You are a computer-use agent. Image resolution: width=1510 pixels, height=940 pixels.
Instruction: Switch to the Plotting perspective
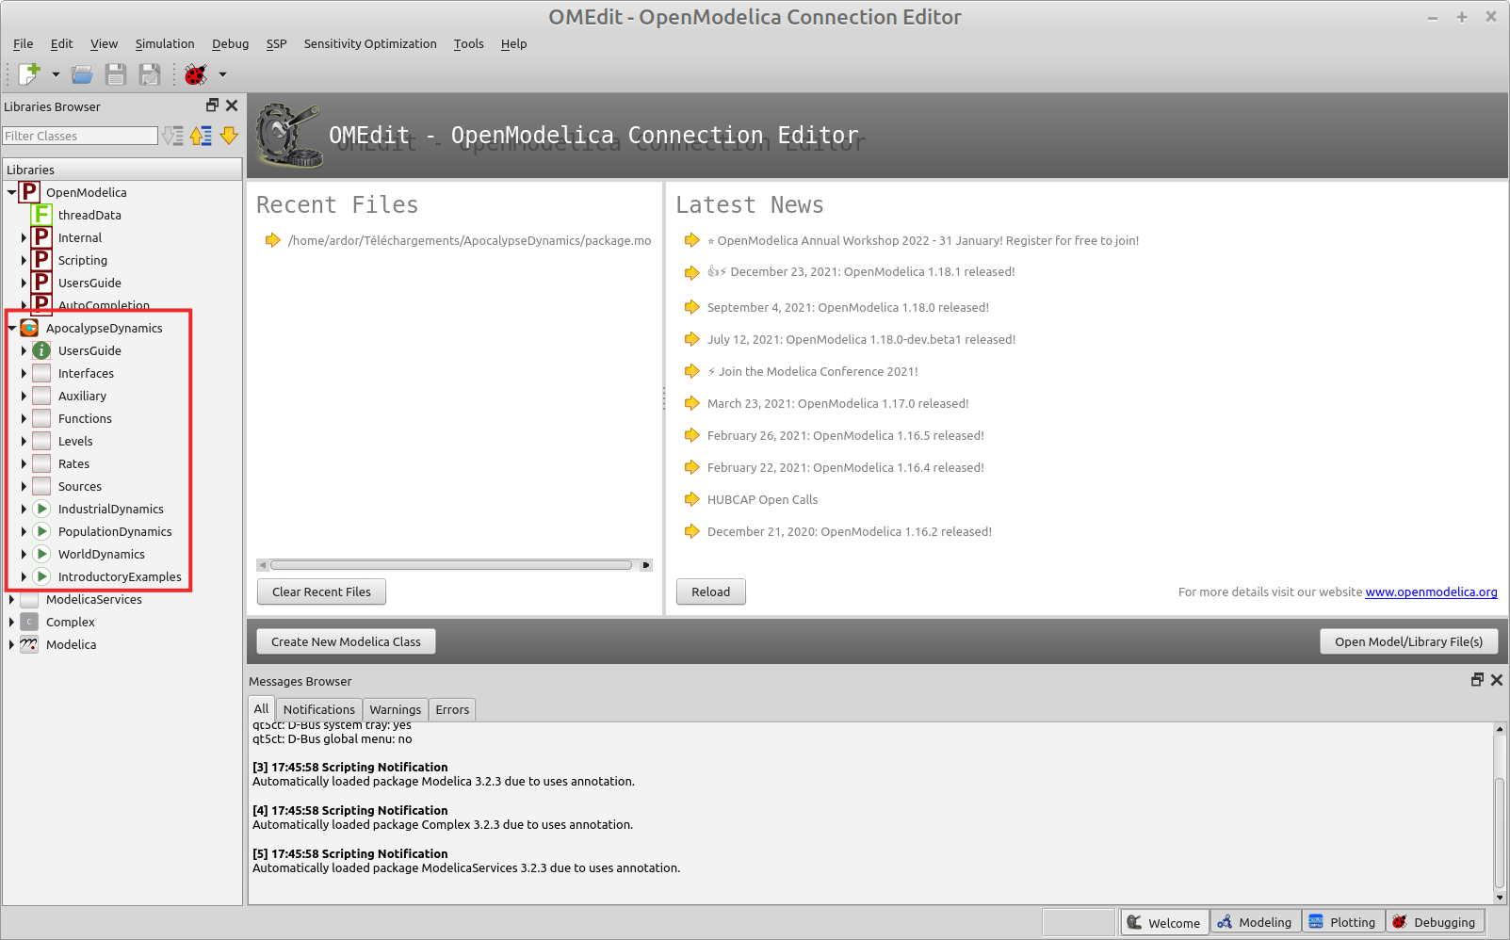click(1342, 922)
